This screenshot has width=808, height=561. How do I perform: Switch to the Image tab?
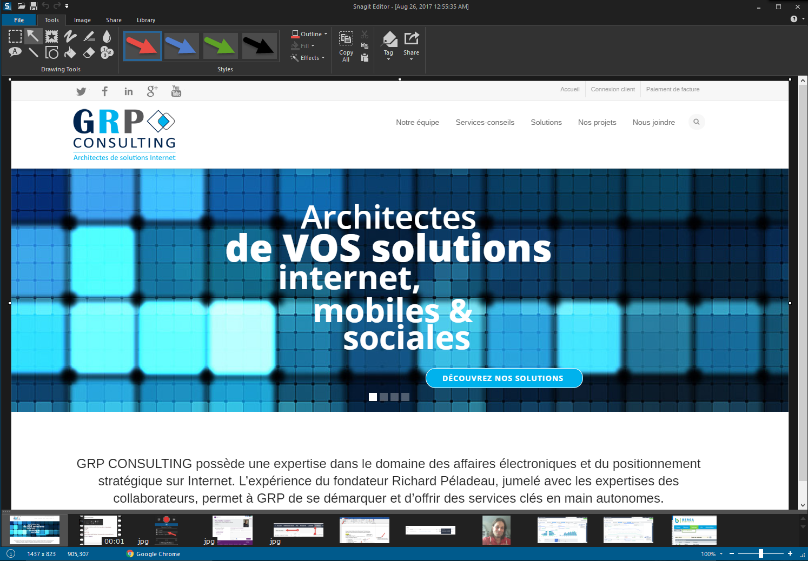(x=83, y=20)
